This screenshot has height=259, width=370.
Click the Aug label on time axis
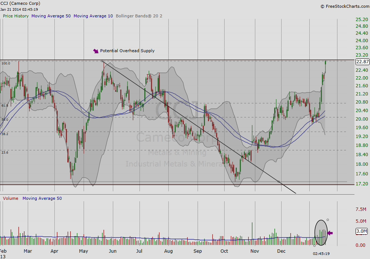point(168,251)
